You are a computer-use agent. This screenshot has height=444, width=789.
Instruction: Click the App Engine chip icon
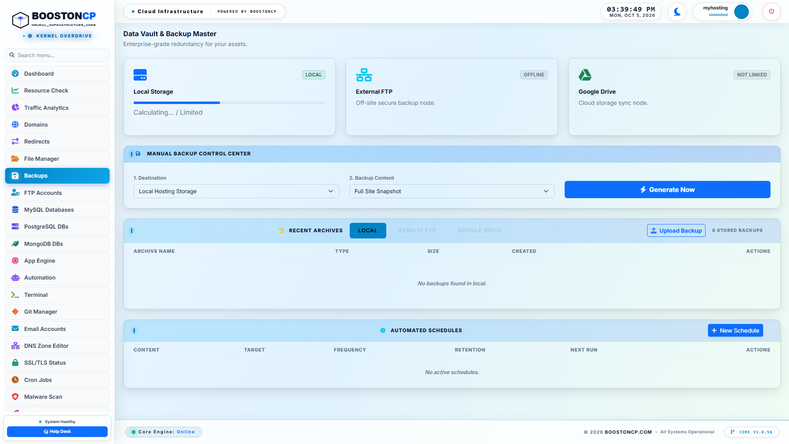(x=15, y=261)
